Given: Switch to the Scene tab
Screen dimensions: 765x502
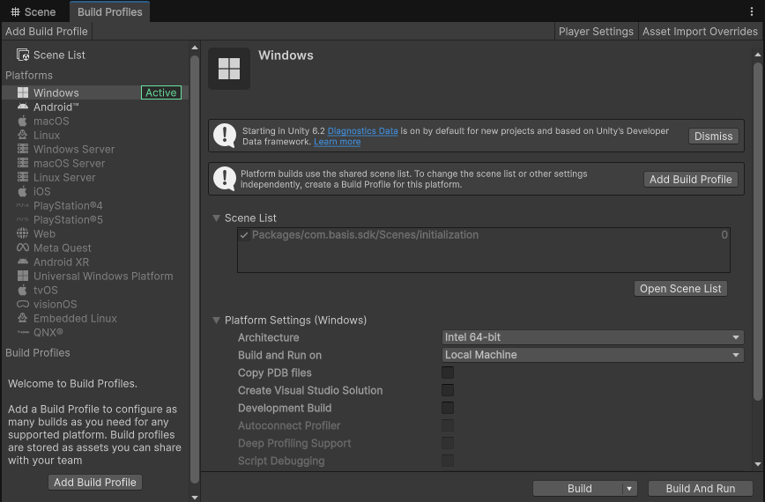Looking at the screenshot, I should point(33,11).
